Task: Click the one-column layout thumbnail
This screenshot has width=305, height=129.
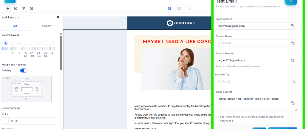Action: tap(5, 48)
